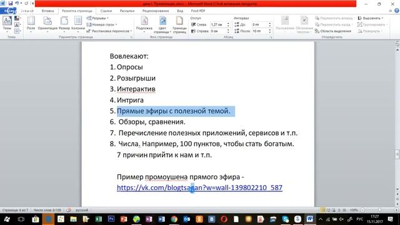The width and height of the screenshot is (400, 225).
Task: Select Page Layout (Разметка страницы) tab
Action: tap(77, 11)
